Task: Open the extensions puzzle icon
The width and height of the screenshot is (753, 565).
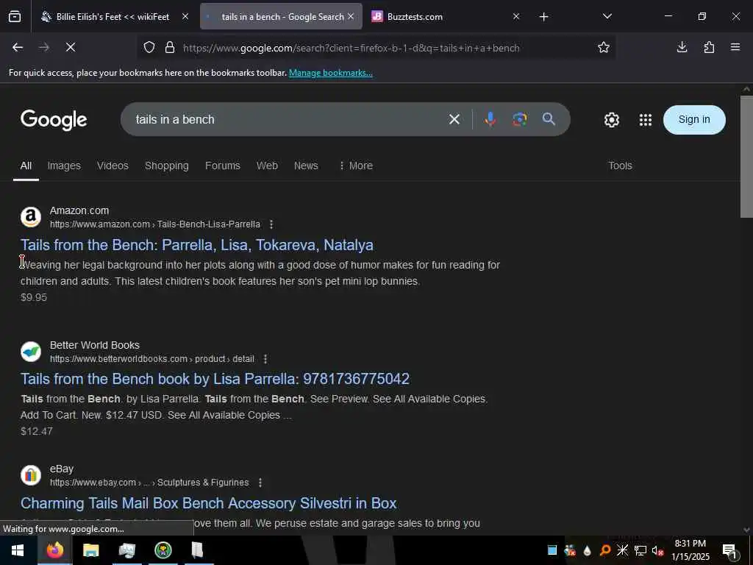Action: click(709, 47)
